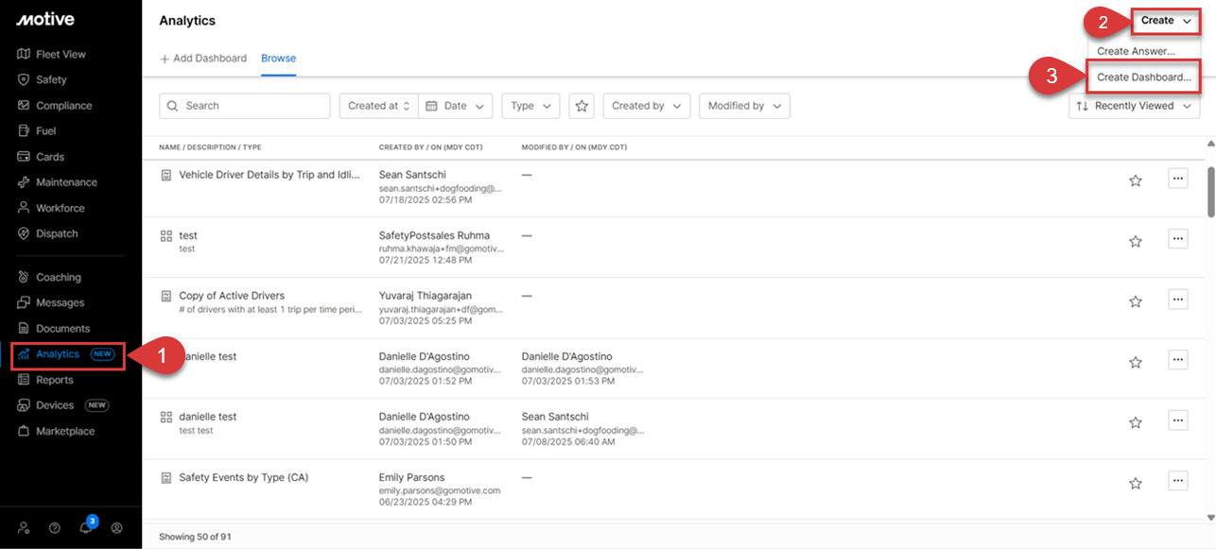Open the notifications bell with badge 3
Image resolution: width=1216 pixels, height=549 pixels.
click(x=85, y=528)
